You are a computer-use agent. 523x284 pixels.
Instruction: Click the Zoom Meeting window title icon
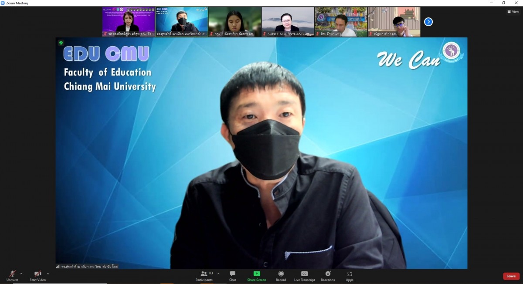click(3, 3)
